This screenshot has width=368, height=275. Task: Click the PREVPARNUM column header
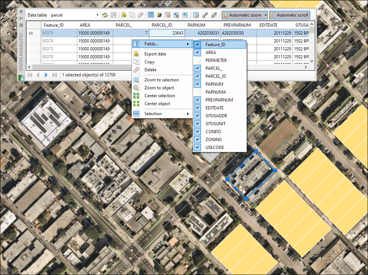point(239,25)
